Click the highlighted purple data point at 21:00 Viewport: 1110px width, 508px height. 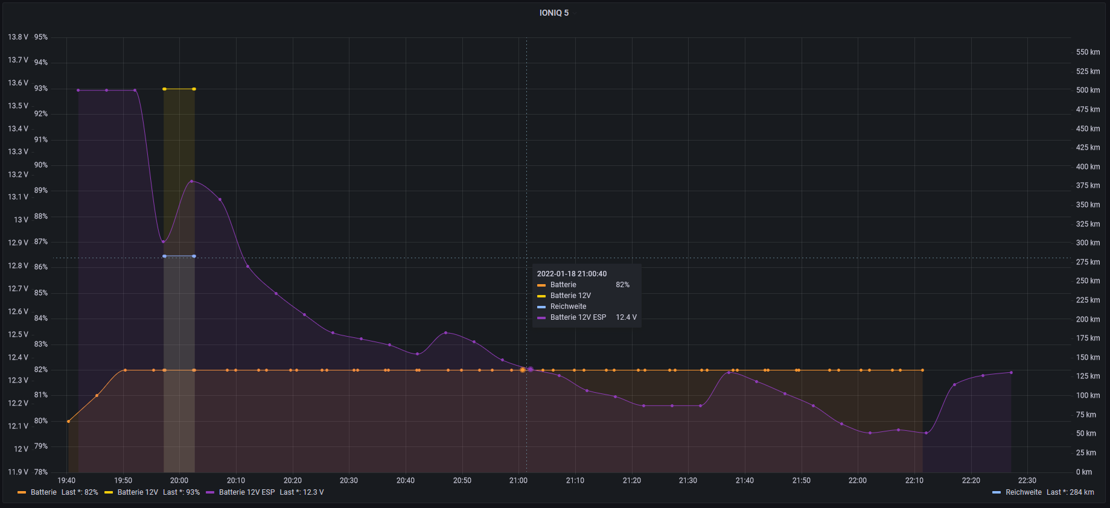pos(531,369)
